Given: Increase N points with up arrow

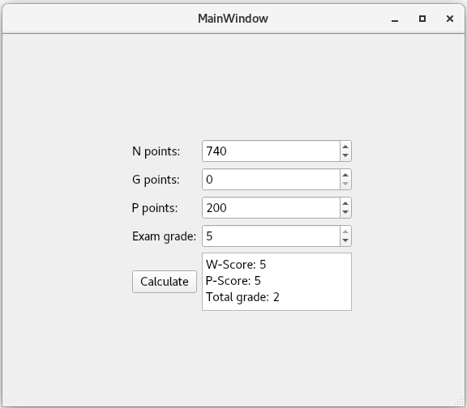Looking at the screenshot, I should (345, 147).
